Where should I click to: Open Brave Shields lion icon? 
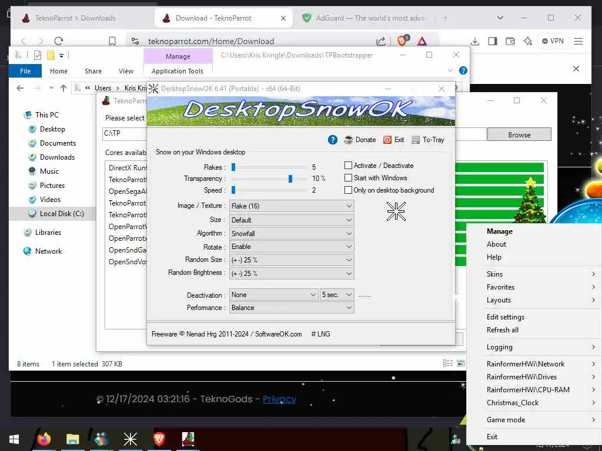(x=403, y=41)
